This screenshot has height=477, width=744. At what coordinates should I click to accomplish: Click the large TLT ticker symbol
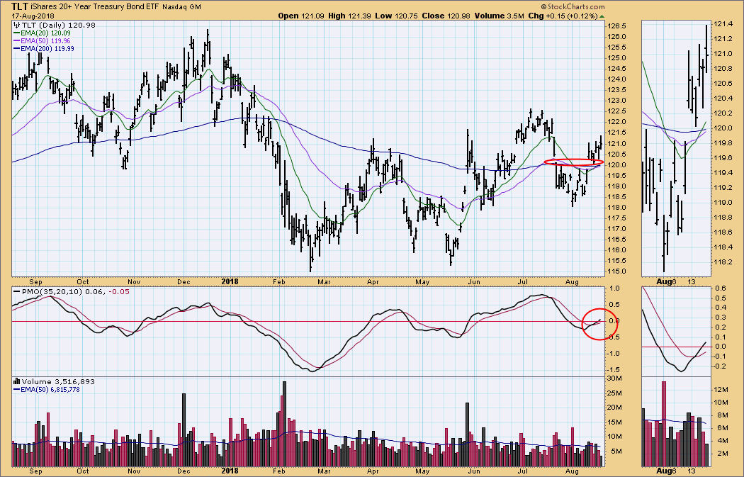tap(19, 6)
